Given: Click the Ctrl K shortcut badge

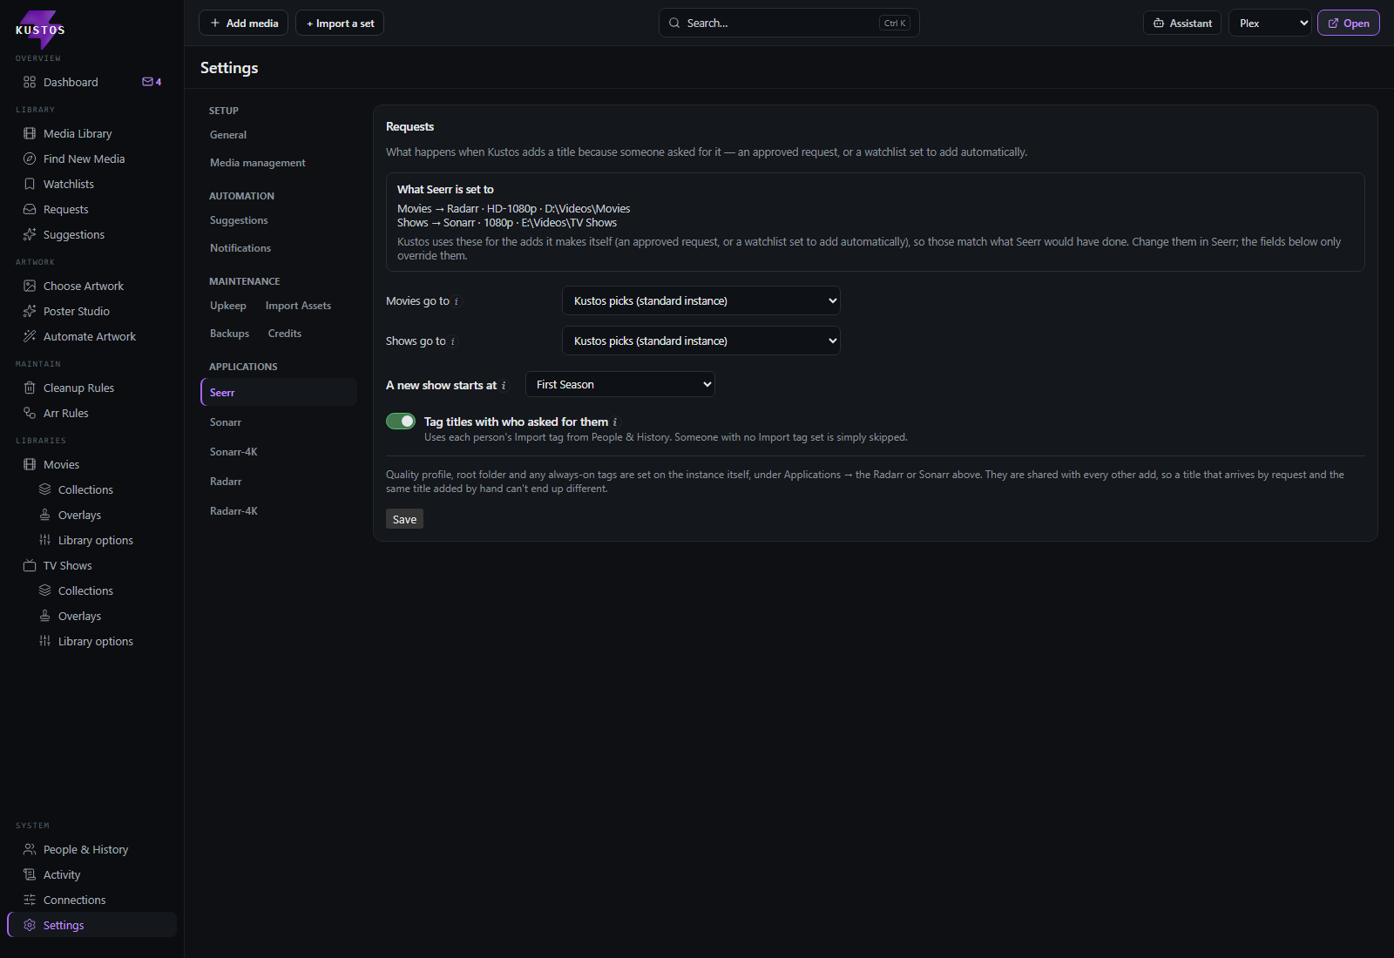Looking at the screenshot, I should [895, 24].
